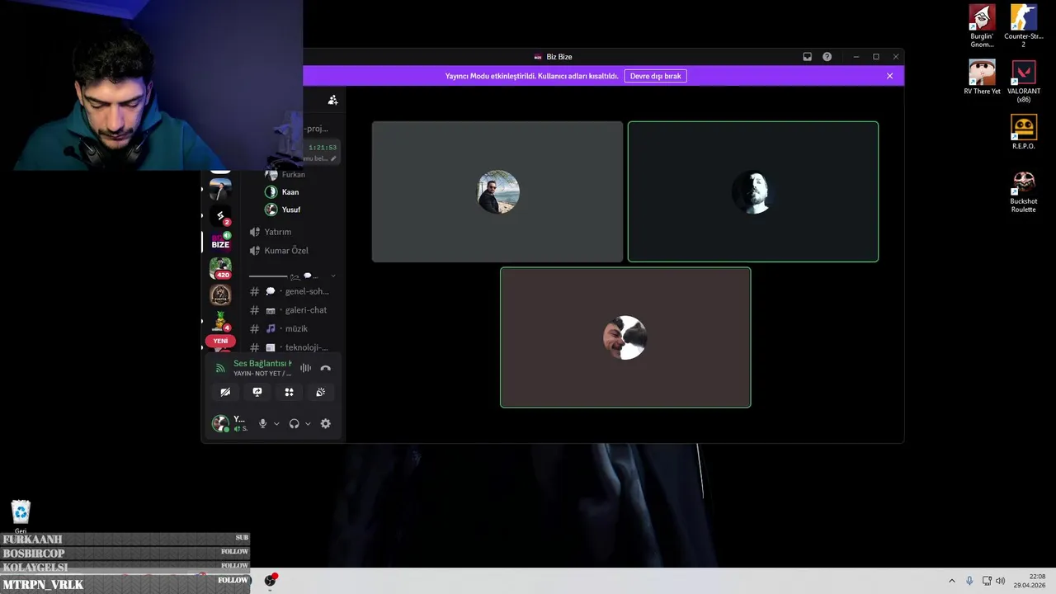Click the top-left participant video tile
1056x594 pixels.
497,191
